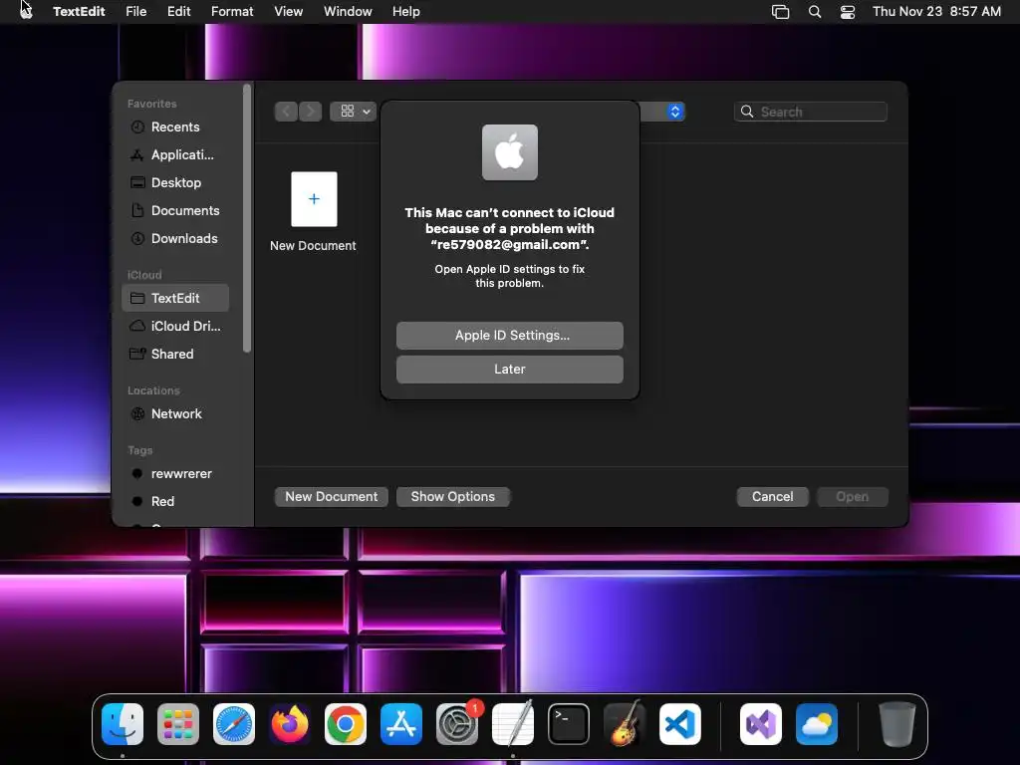Click the Terminal icon in the dock
This screenshot has height=765, width=1020.
[569, 724]
